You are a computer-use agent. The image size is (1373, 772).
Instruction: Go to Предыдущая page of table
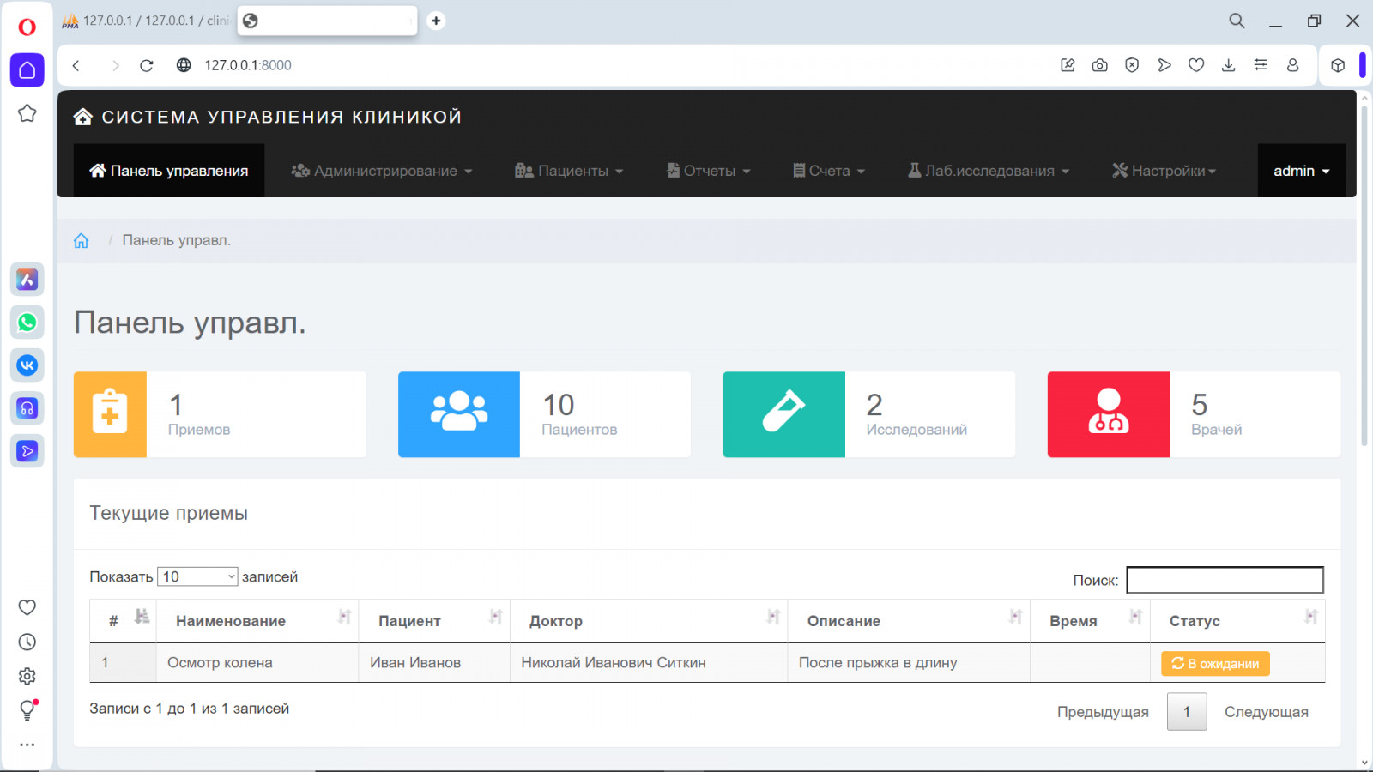coord(1103,712)
